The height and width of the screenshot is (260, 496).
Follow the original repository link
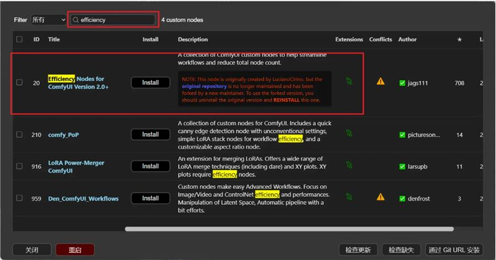[x=204, y=86]
